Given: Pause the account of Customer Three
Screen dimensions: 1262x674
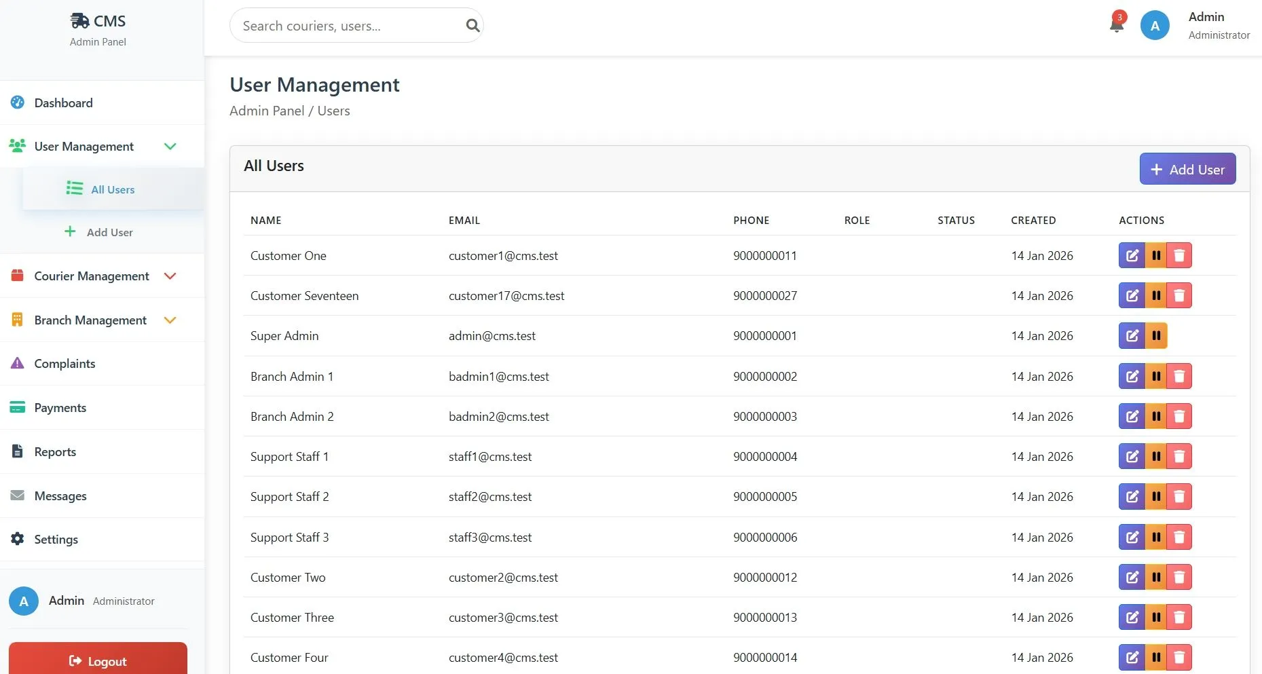Looking at the screenshot, I should point(1156,617).
